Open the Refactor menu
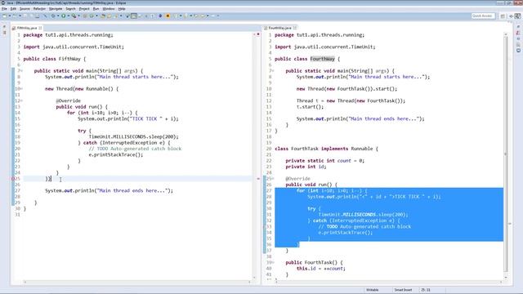The width and height of the screenshot is (523, 294). point(39,9)
